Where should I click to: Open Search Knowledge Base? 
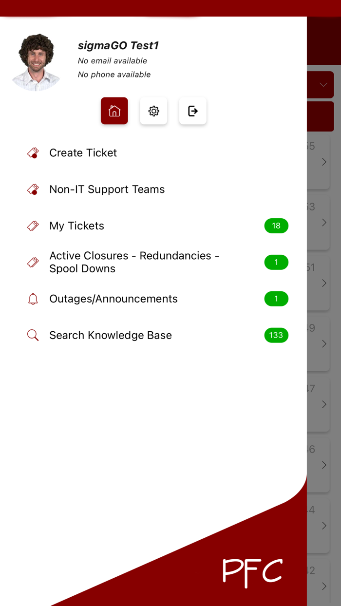[x=111, y=335]
